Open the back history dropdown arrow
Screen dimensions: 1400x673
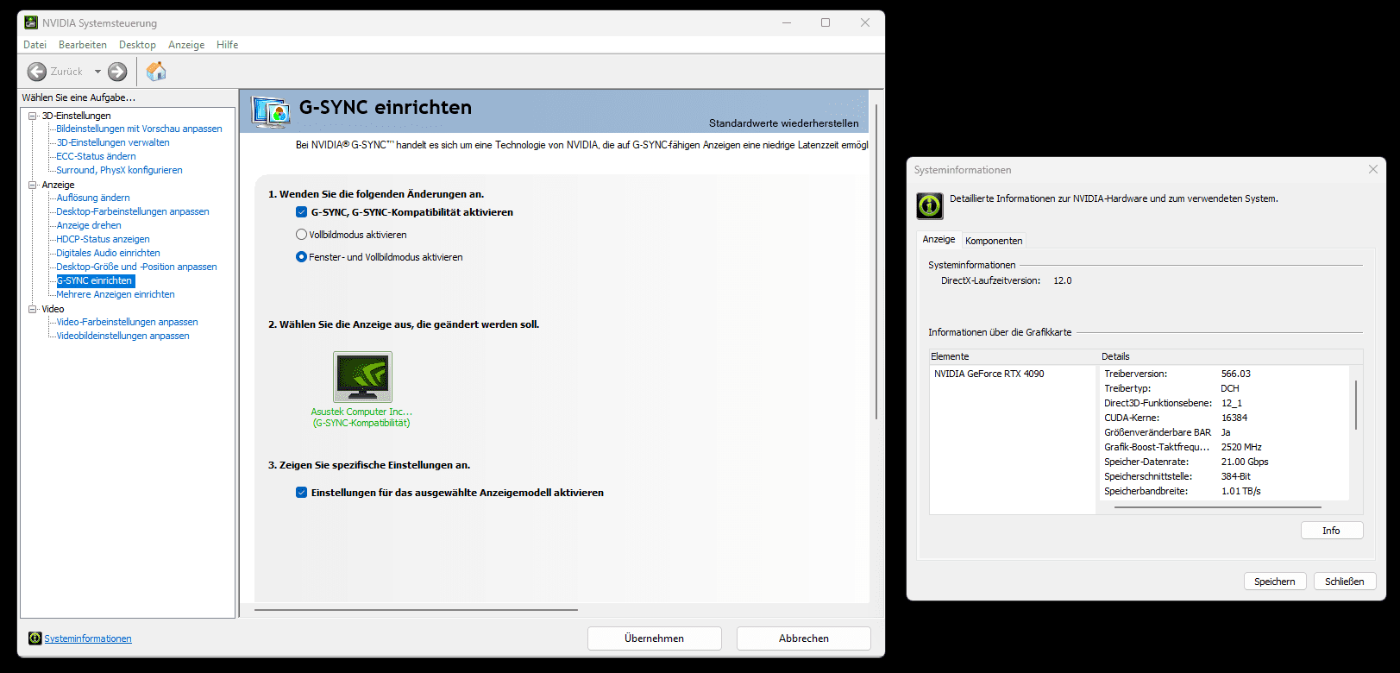pos(97,72)
